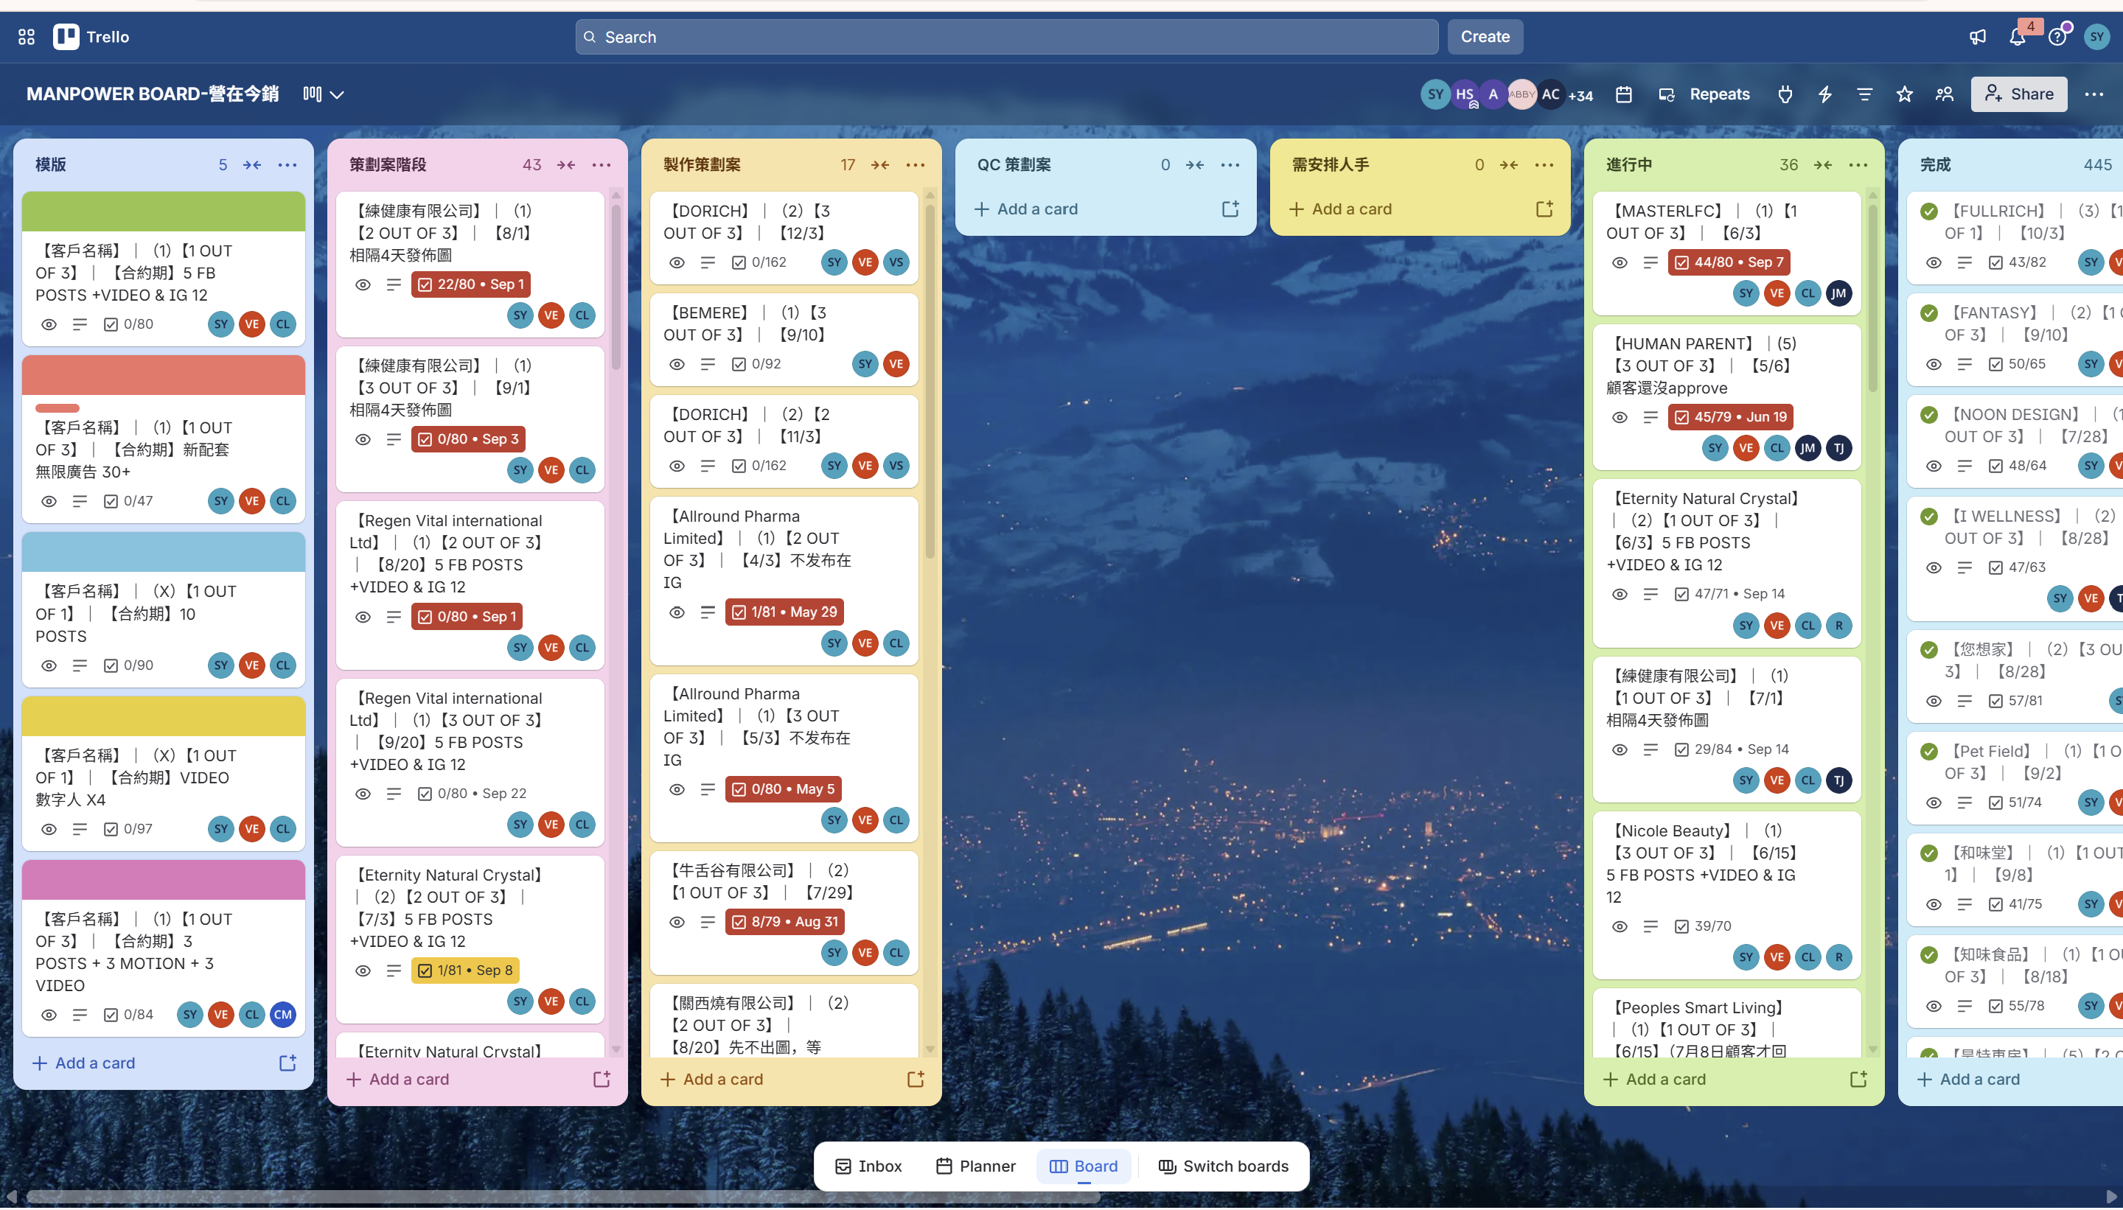
Task: Click the Search input field
Action: click(x=1007, y=37)
